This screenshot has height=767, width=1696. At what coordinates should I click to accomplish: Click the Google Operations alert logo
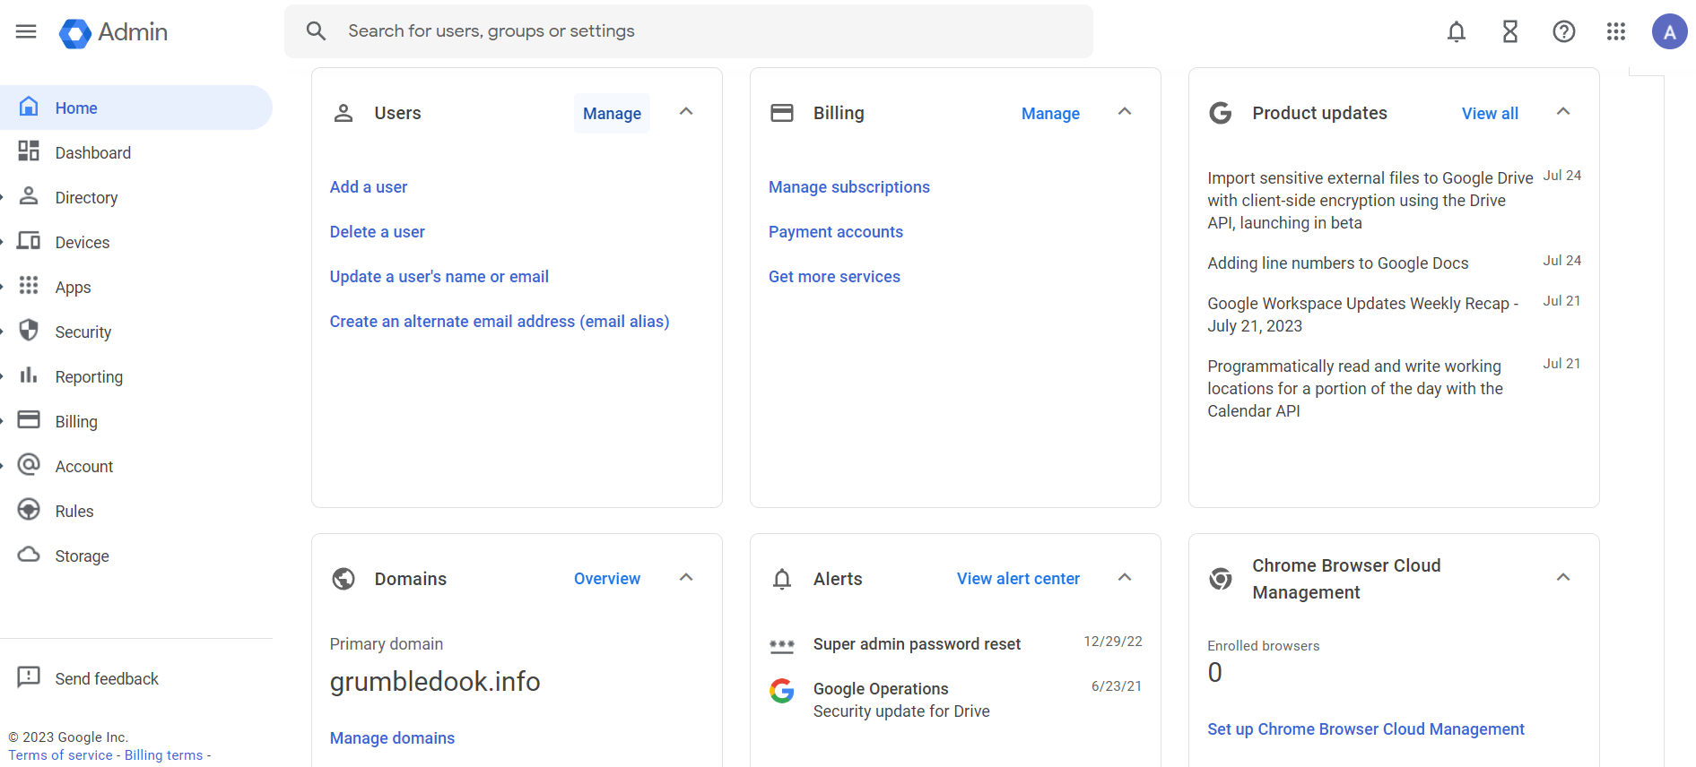(782, 690)
